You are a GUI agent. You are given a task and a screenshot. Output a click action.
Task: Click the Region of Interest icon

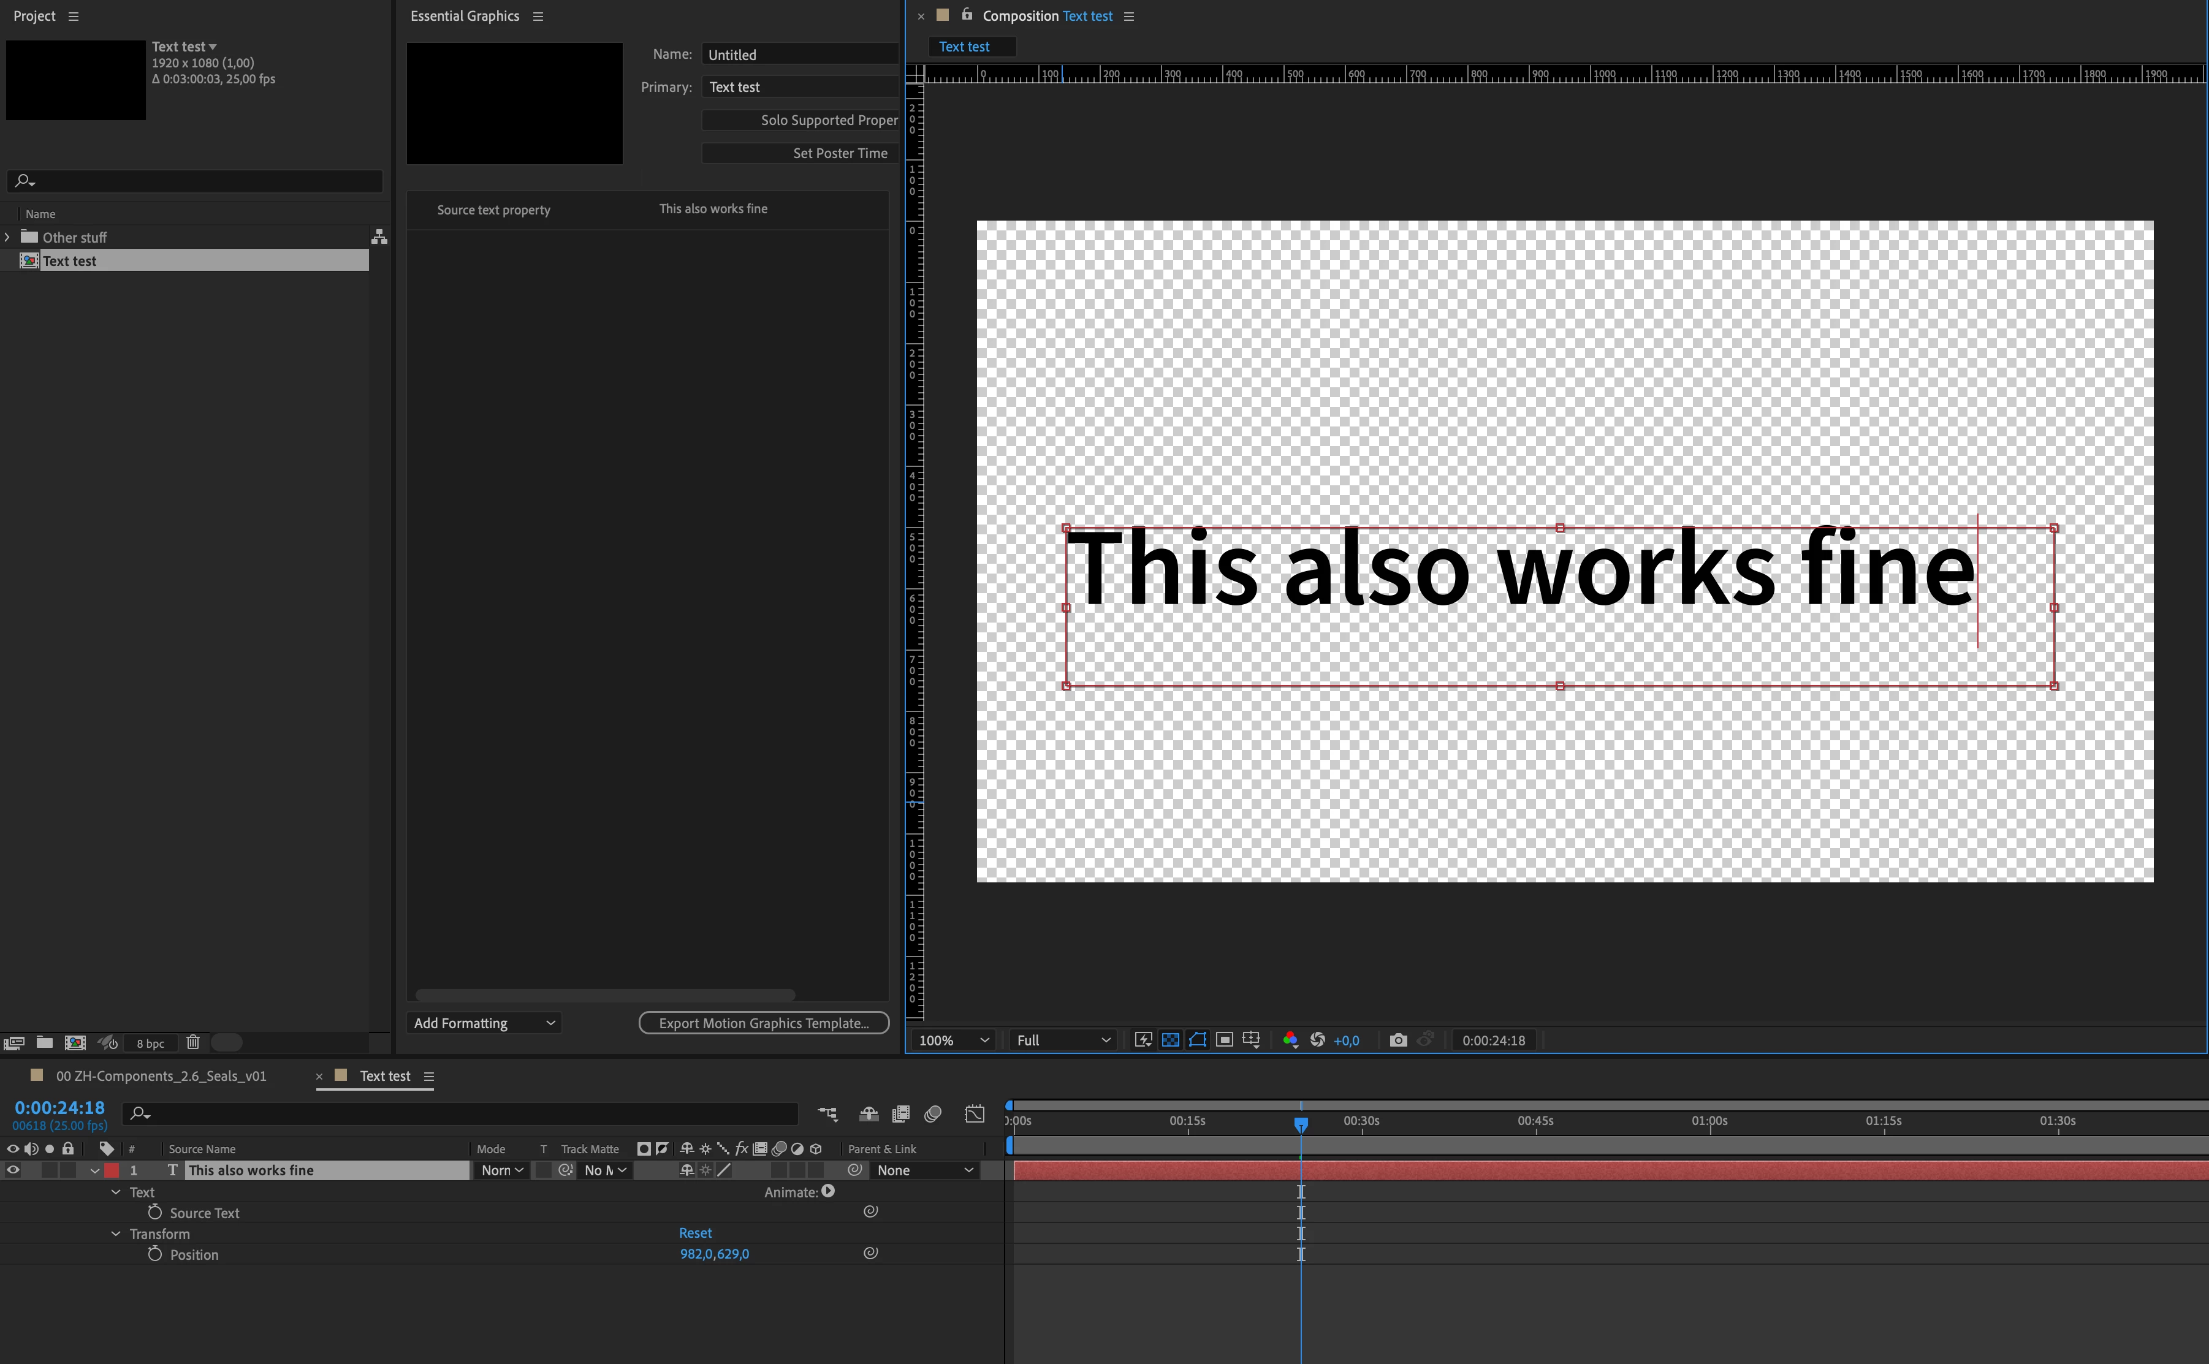1225,1040
